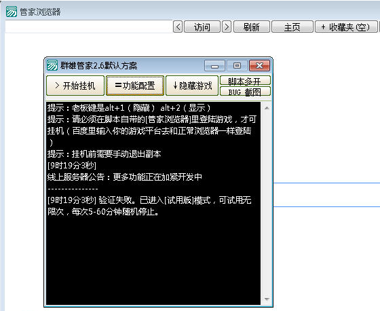380x311 pixels.
Task: Click the address input field in 管家浏览器
Action: [89, 26]
